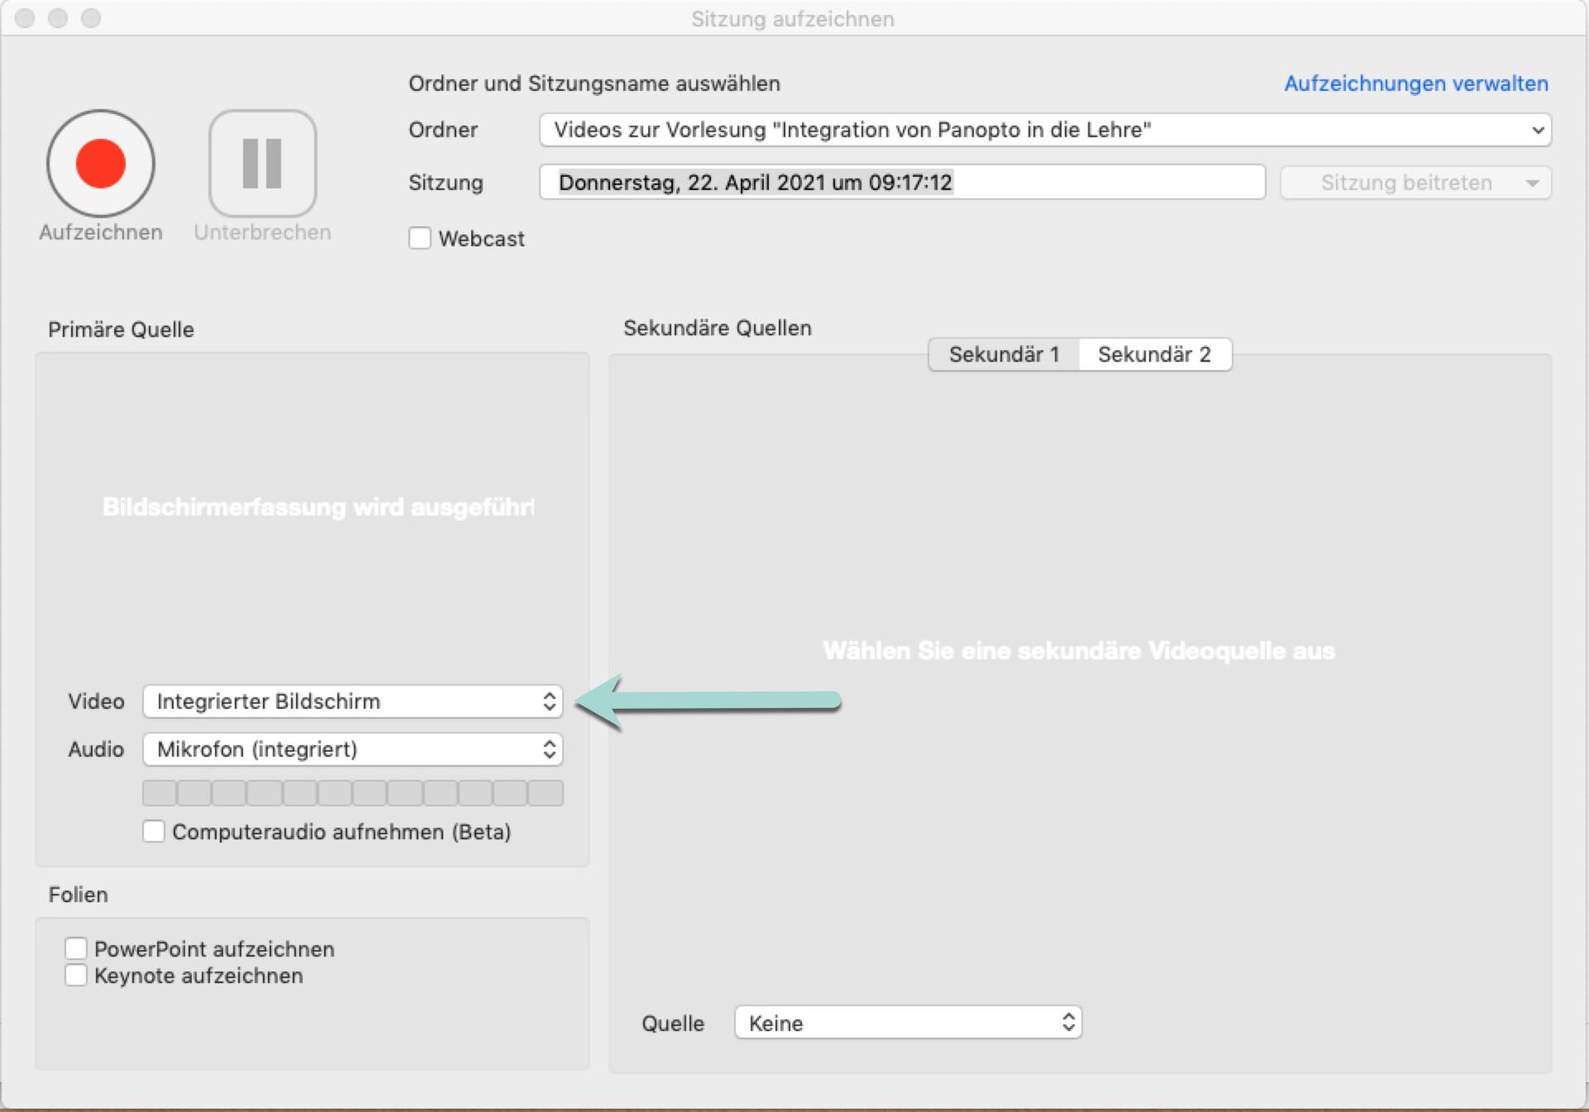Enable the Webcast checkbox
1589x1112 pixels.
click(x=420, y=238)
